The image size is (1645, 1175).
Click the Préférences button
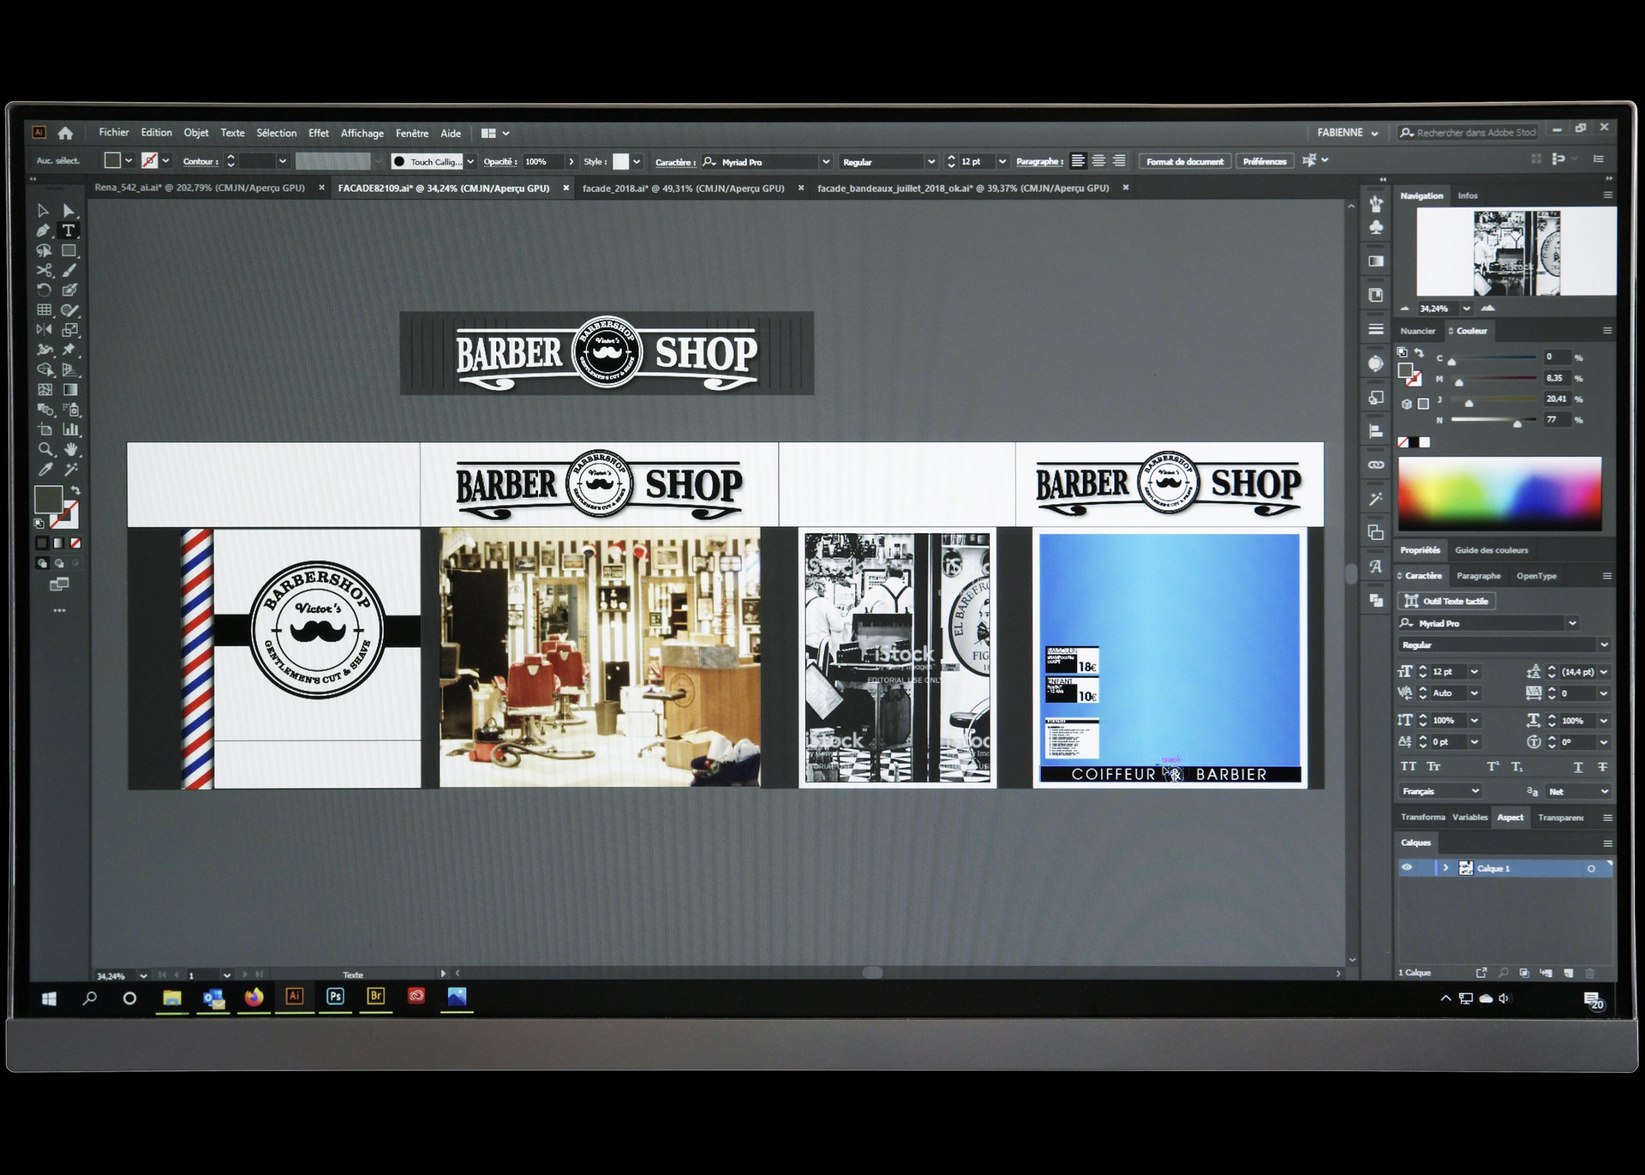pos(1265,161)
